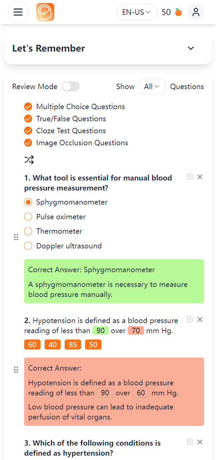Open the hamburger menu

click(18, 12)
